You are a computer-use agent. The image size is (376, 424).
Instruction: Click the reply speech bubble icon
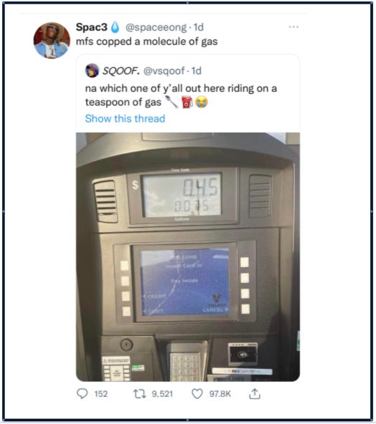pos(82,393)
